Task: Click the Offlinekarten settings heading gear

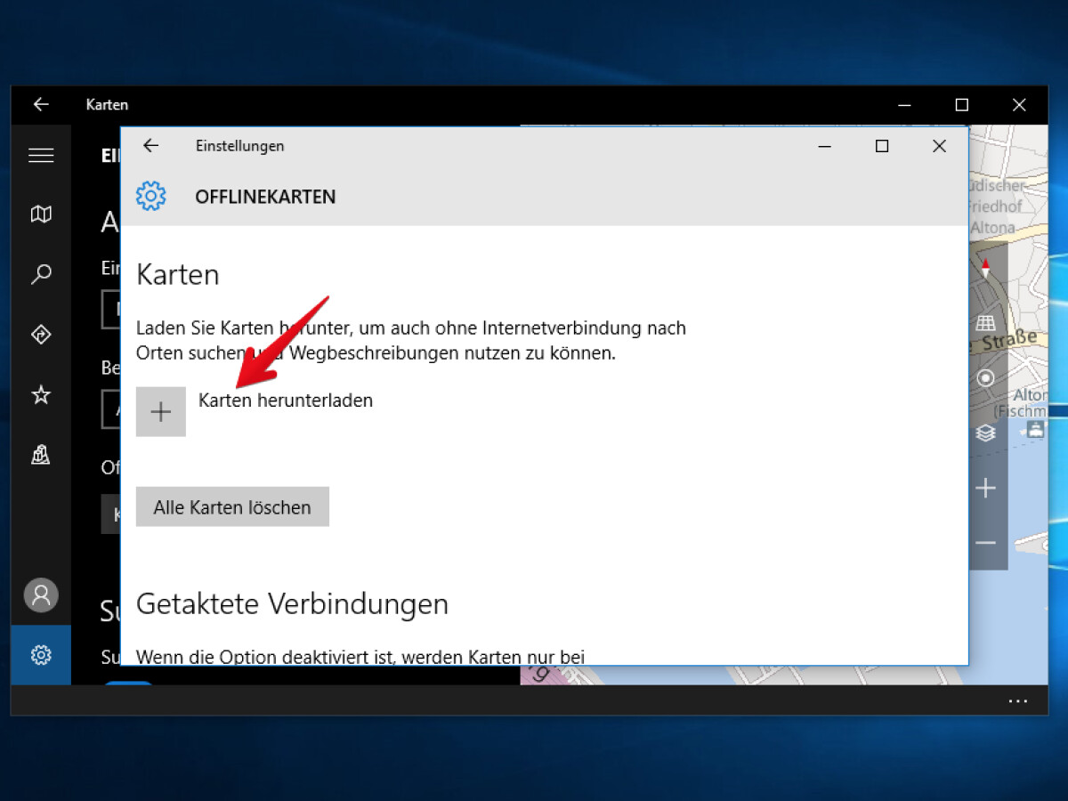Action: coord(151,196)
